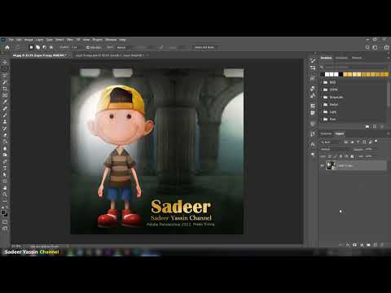Open the File menu
The height and width of the screenshot is (293, 391).
point(11,40)
